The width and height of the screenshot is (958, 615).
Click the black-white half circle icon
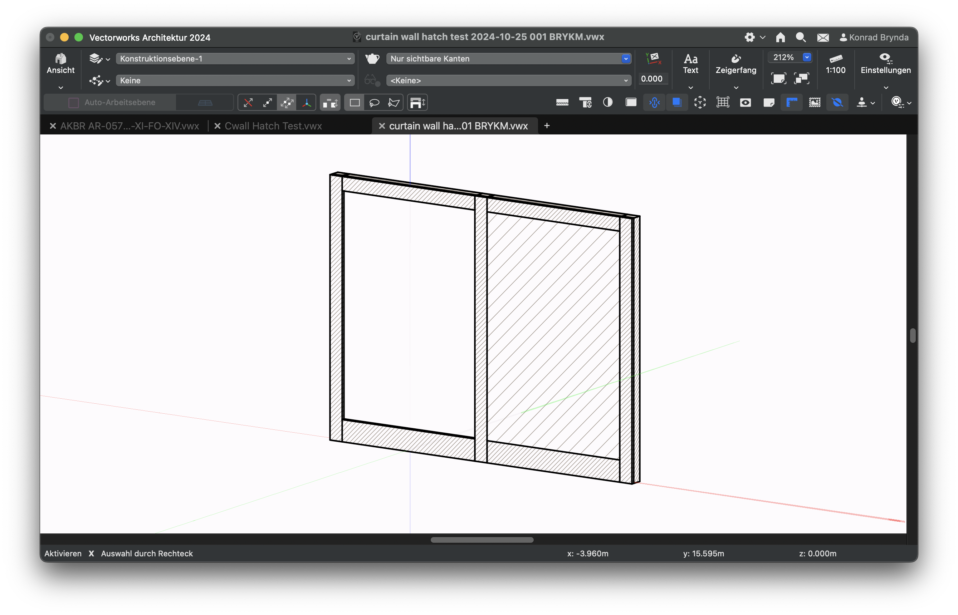pyautogui.click(x=608, y=102)
